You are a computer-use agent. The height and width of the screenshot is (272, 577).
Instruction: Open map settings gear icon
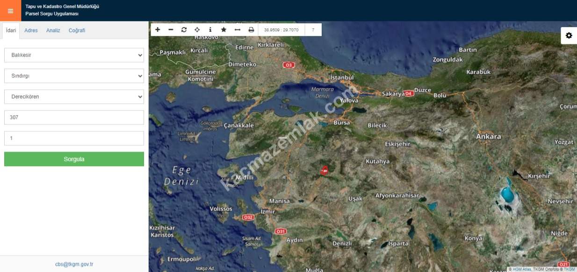click(x=569, y=35)
